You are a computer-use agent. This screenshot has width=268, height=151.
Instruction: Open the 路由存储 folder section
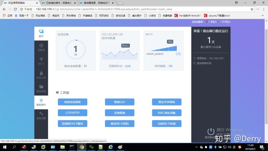pos(41,88)
